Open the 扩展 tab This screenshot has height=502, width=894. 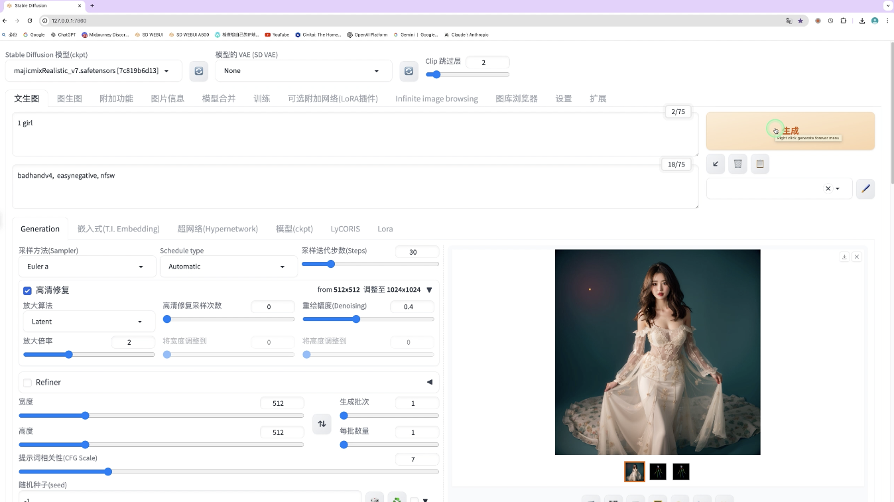598,98
